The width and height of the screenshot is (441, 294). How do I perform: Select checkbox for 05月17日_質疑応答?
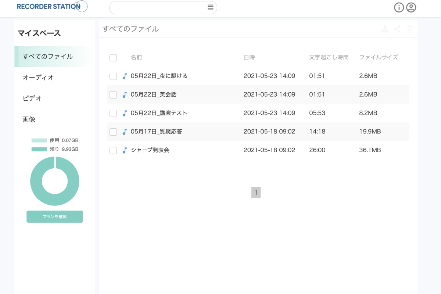pyautogui.click(x=113, y=132)
